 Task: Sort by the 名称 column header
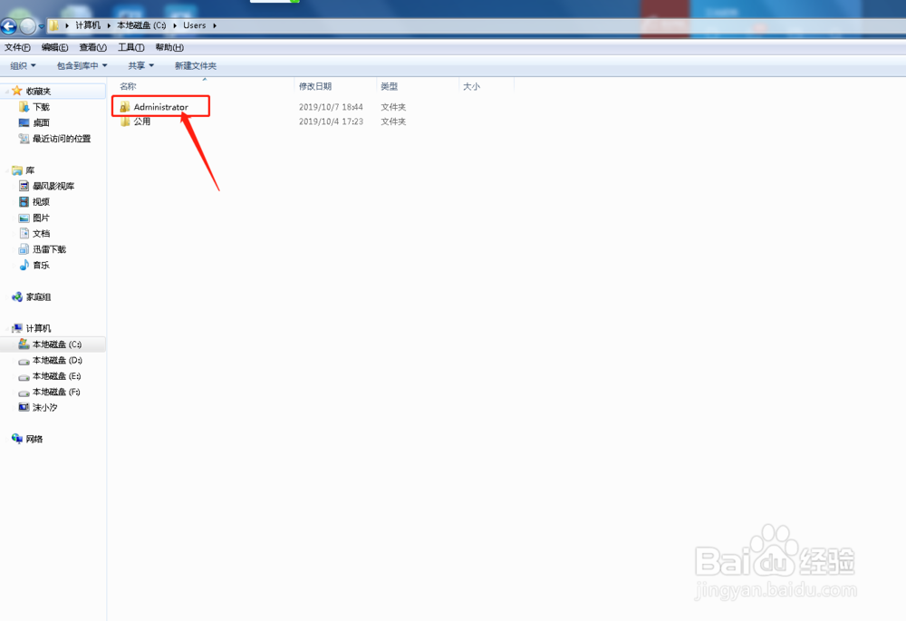point(129,86)
